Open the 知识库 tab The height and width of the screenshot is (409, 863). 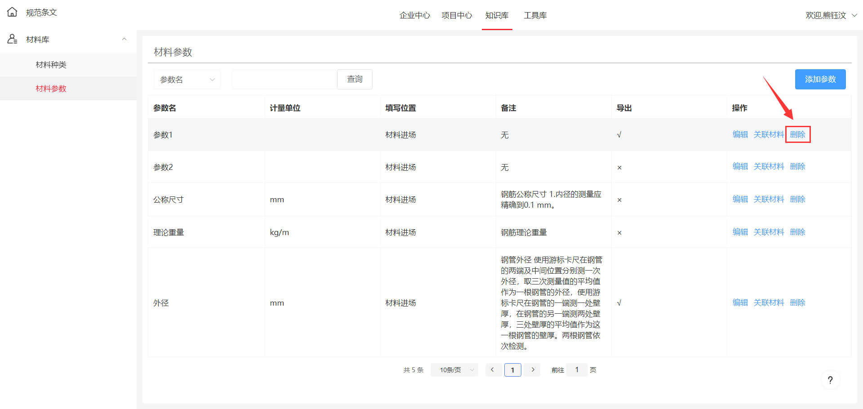[497, 15]
